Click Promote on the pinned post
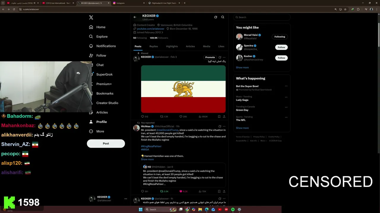Screen dimensions: 380x213 [x=210, y=57]
